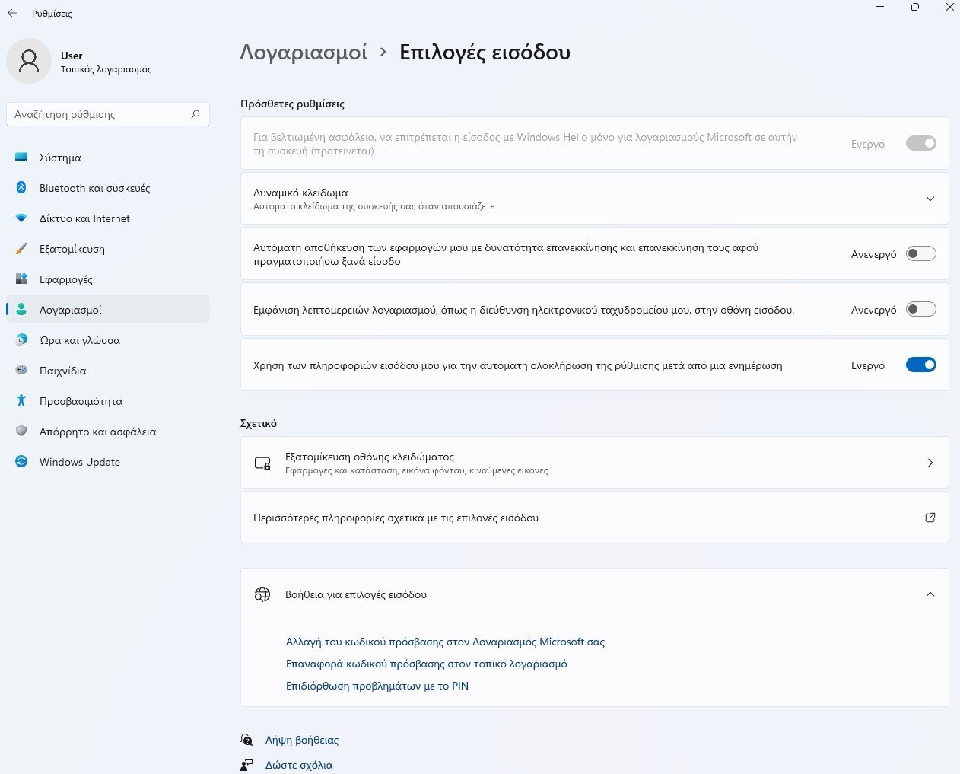
Task: Toggle showing account details on sign-in screen
Action: [x=920, y=310]
